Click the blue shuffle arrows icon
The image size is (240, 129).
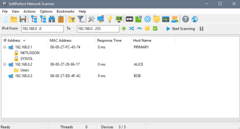[x=131, y=29]
